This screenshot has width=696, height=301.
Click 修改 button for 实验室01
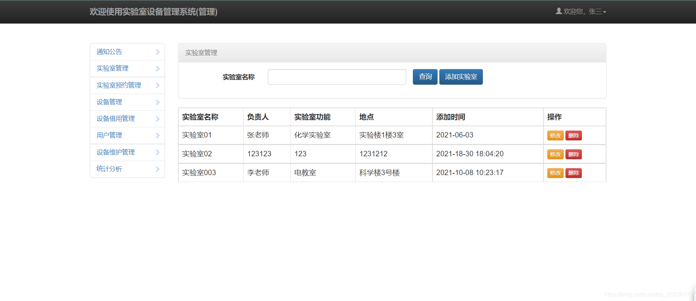pyautogui.click(x=555, y=135)
